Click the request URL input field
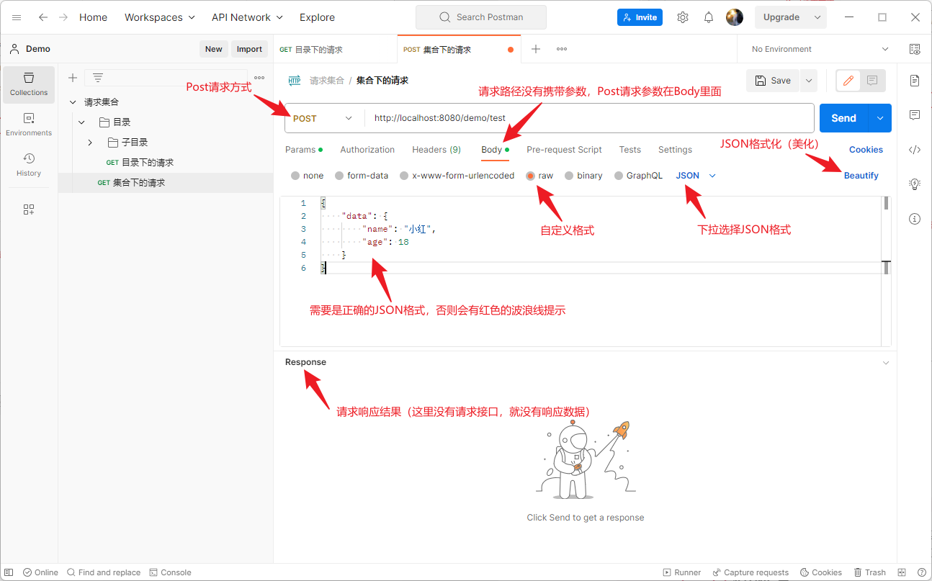The width and height of the screenshot is (932, 581). coord(589,118)
